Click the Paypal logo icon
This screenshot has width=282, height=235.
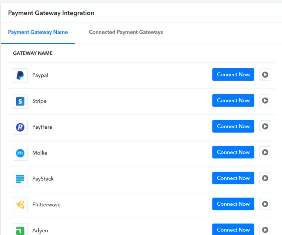click(x=20, y=76)
